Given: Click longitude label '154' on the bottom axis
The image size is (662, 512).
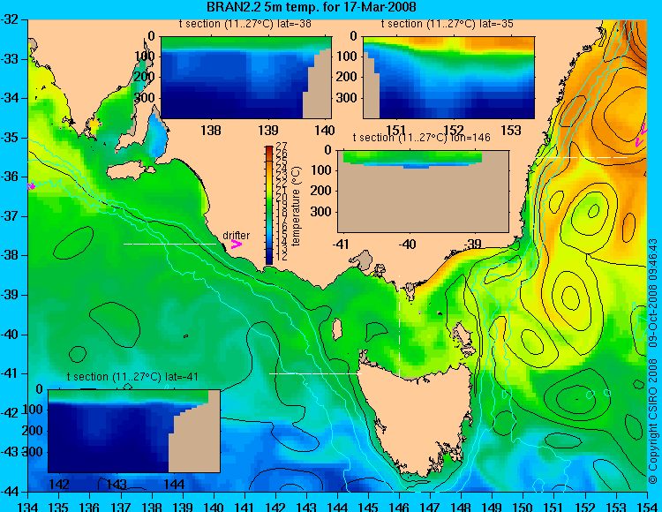Looking at the screenshot, I should [x=647, y=506].
